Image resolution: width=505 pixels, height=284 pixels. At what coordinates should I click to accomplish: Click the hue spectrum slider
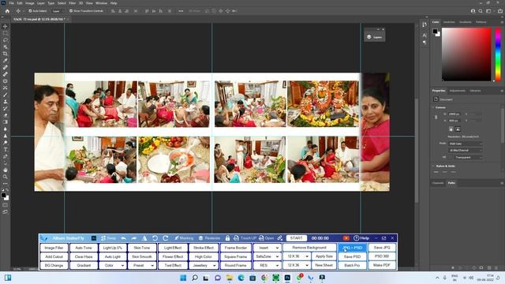point(498,54)
